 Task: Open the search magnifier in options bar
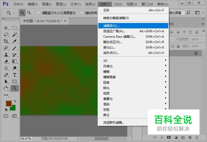click(188, 13)
